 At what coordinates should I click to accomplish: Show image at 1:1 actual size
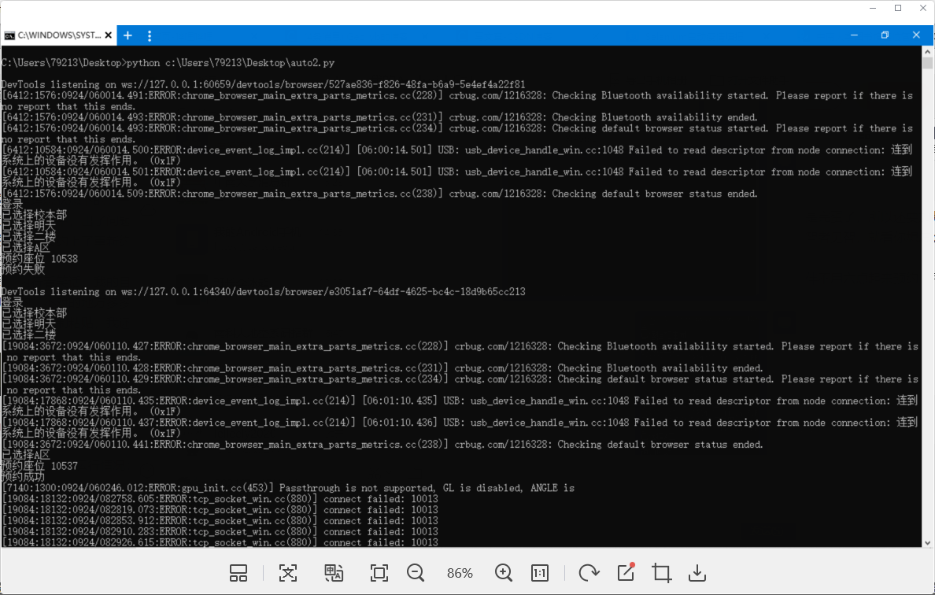tap(540, 573)
